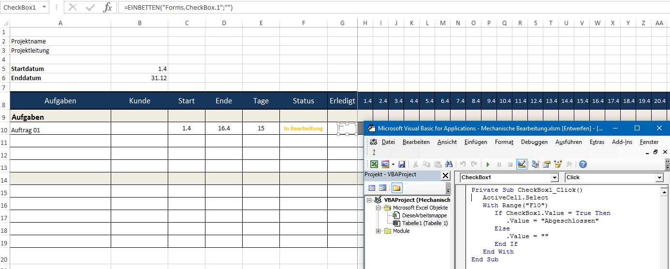Close the Projekt - VBAProject panel
Screen dimensions: 670x269
(446, 175)
